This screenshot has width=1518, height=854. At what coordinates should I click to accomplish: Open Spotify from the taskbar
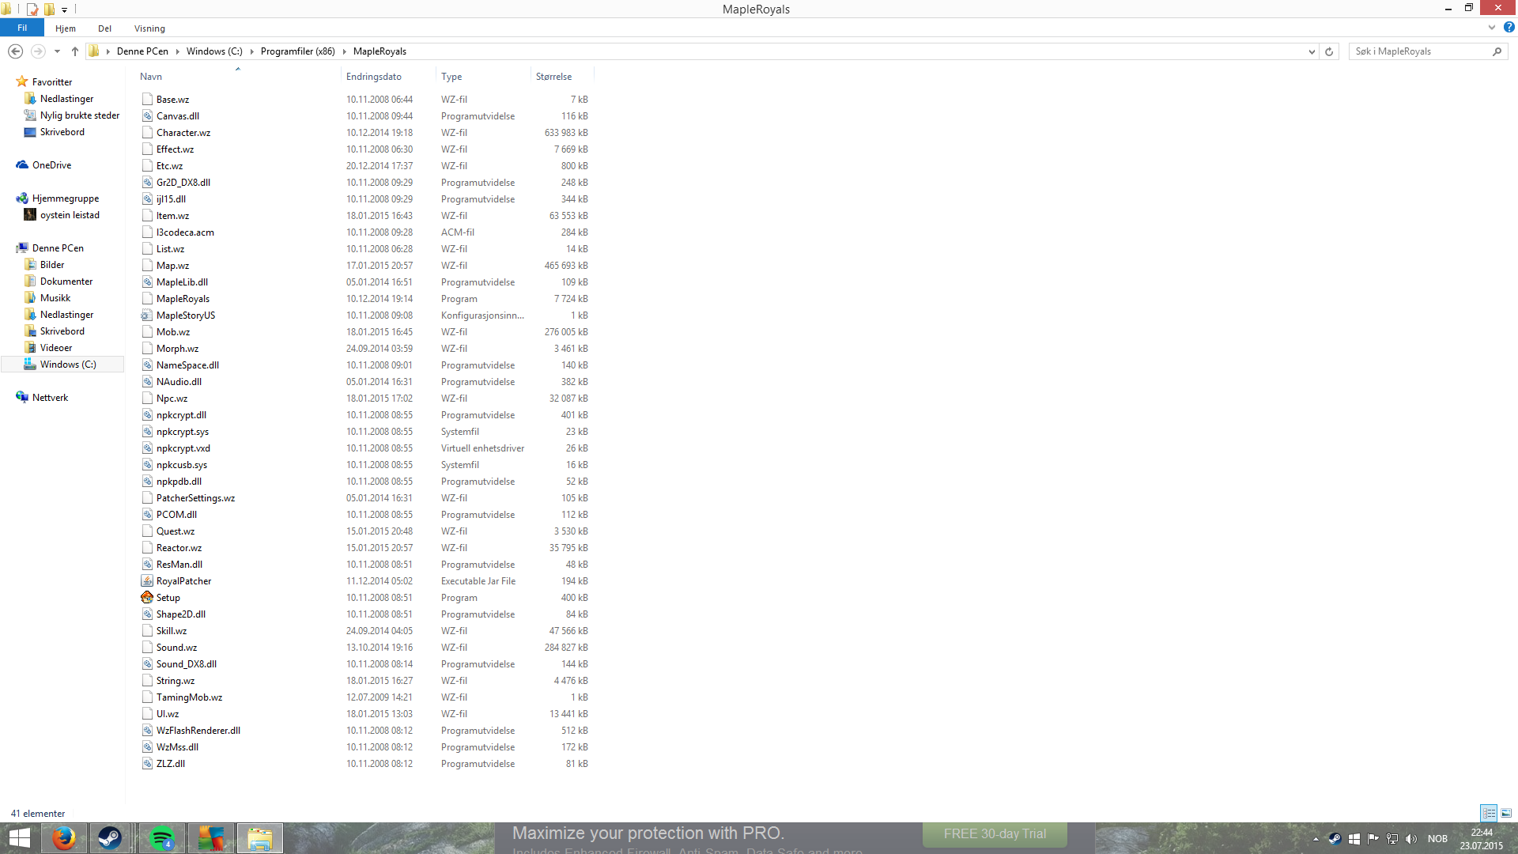(162, 838)
